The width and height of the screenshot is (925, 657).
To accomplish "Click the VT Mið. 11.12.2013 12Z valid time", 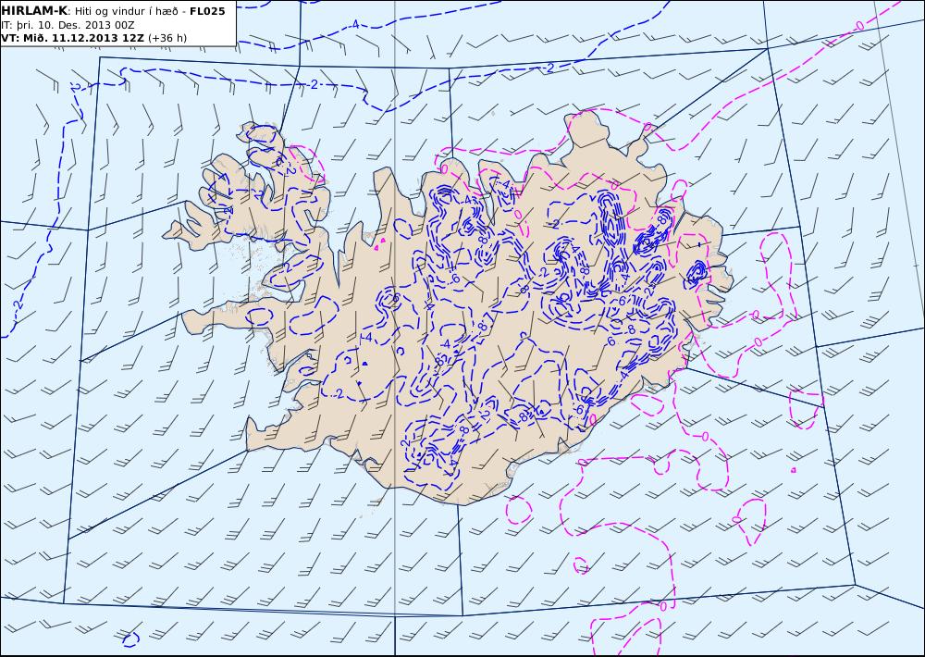I will pyautogui.click(x=72, y=38).
